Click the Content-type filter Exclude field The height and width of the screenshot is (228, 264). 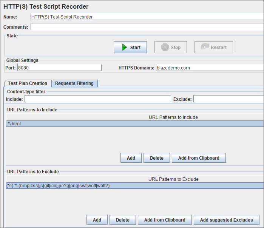coord(228,99)
